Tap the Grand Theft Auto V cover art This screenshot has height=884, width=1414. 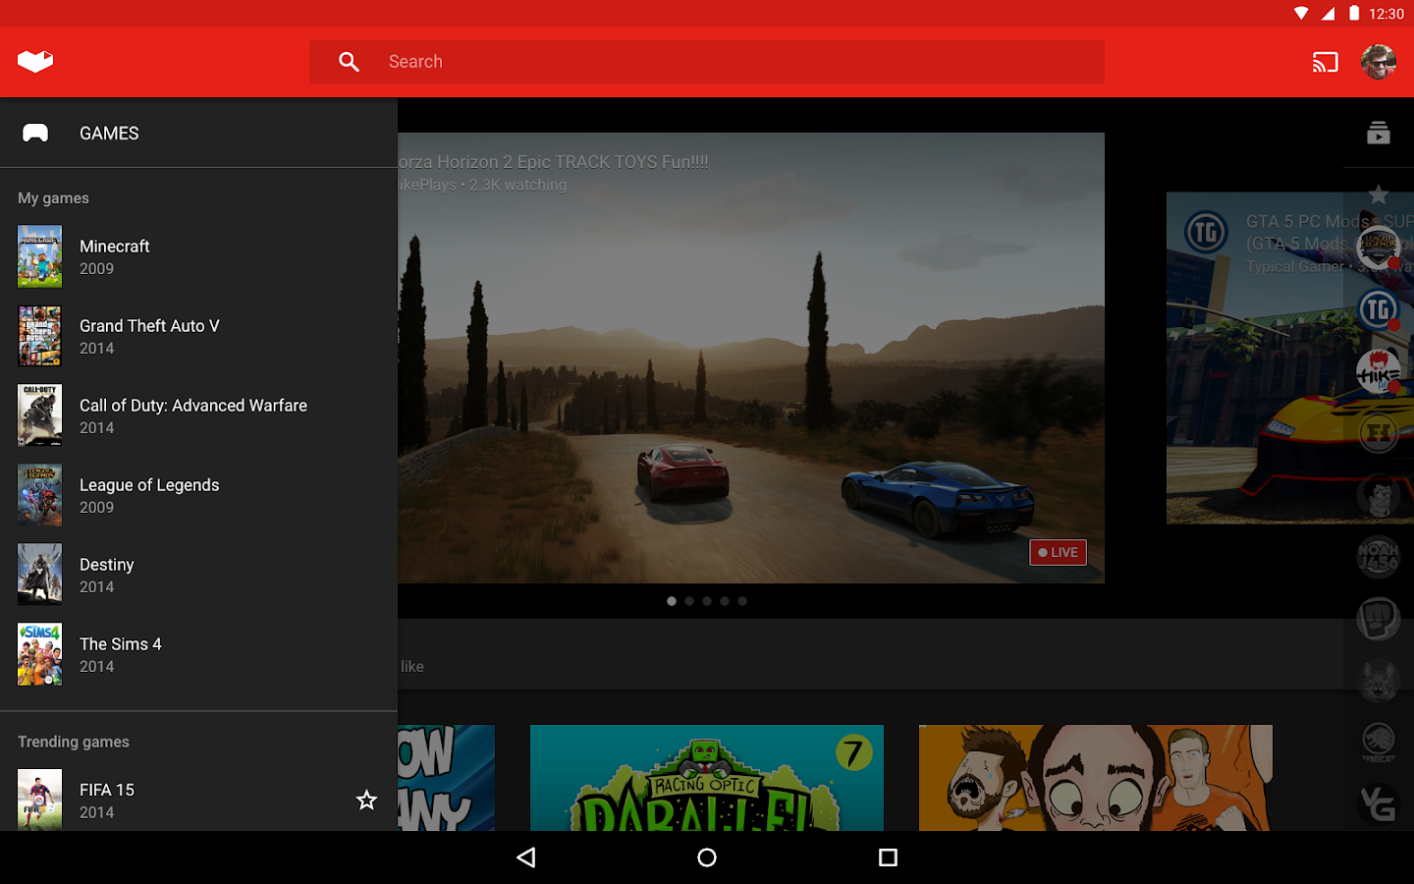tap(39, 336)
